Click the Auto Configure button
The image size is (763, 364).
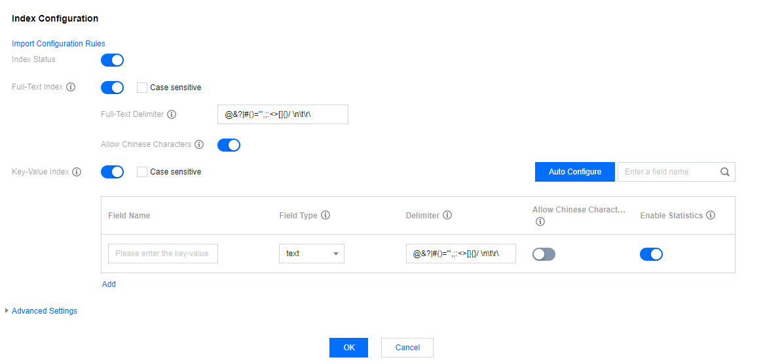(x=574, y=172)
